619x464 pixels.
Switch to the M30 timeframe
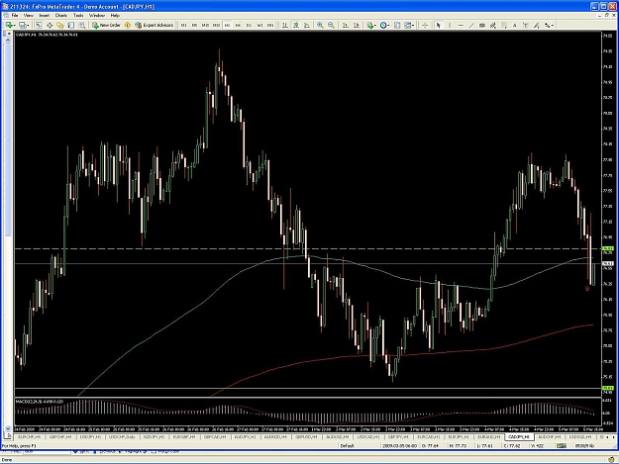point(216,25)
